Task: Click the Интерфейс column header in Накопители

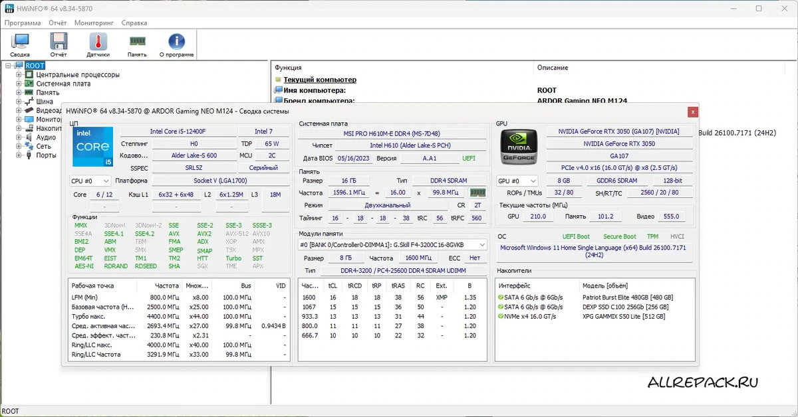Action: tap(537, 286)
